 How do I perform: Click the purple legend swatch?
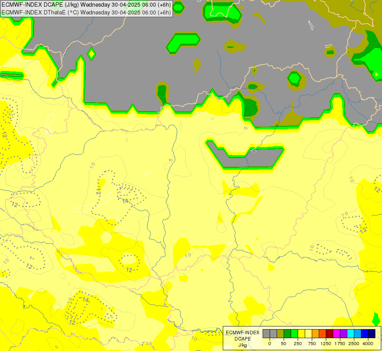(x=343, y=333)
